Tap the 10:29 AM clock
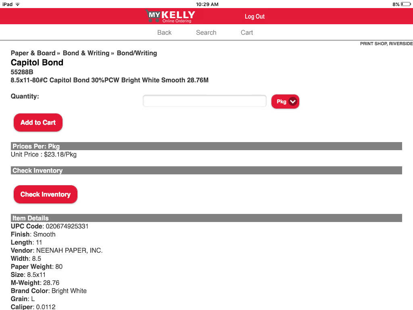This screenshot has height=310, width=413. tap(207, 4)
